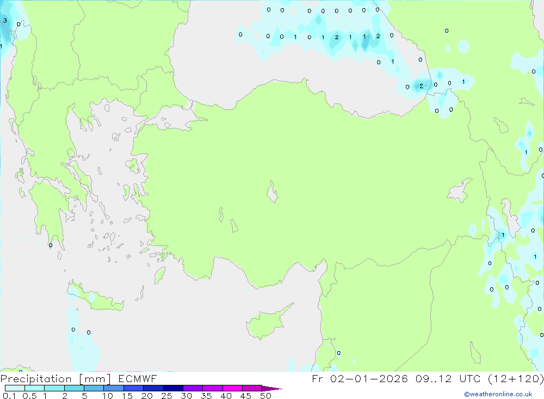
Task: Select the legend swatch between 35 and 40
Action: (212, 388)
